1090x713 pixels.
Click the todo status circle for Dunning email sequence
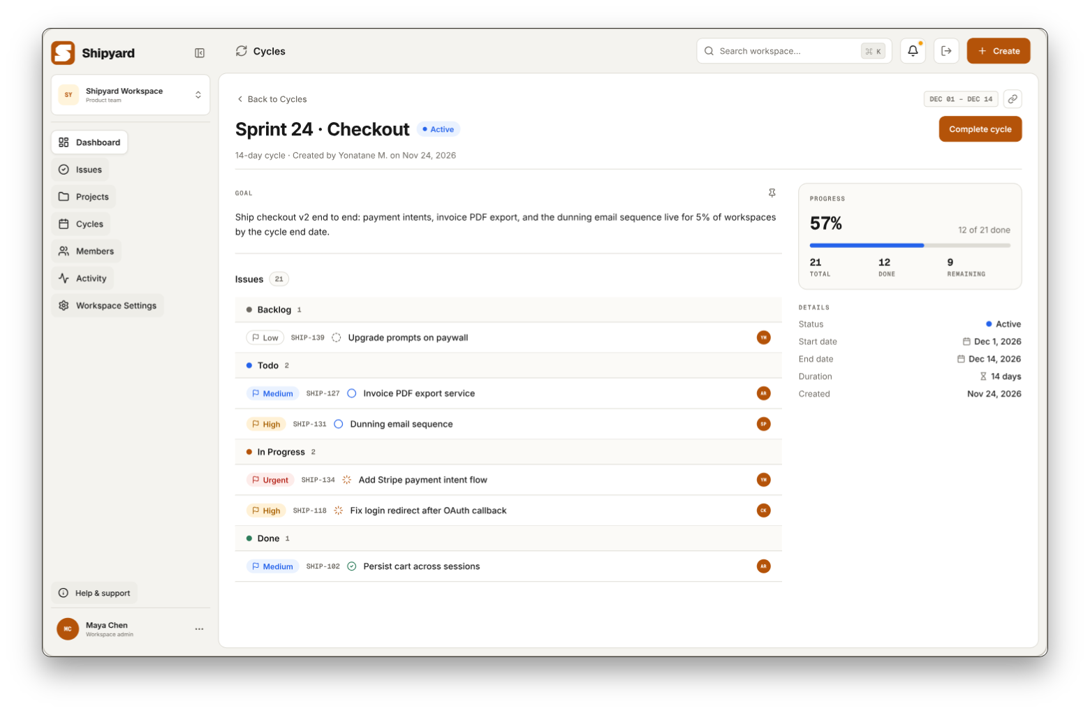click(x=339, y=425)
